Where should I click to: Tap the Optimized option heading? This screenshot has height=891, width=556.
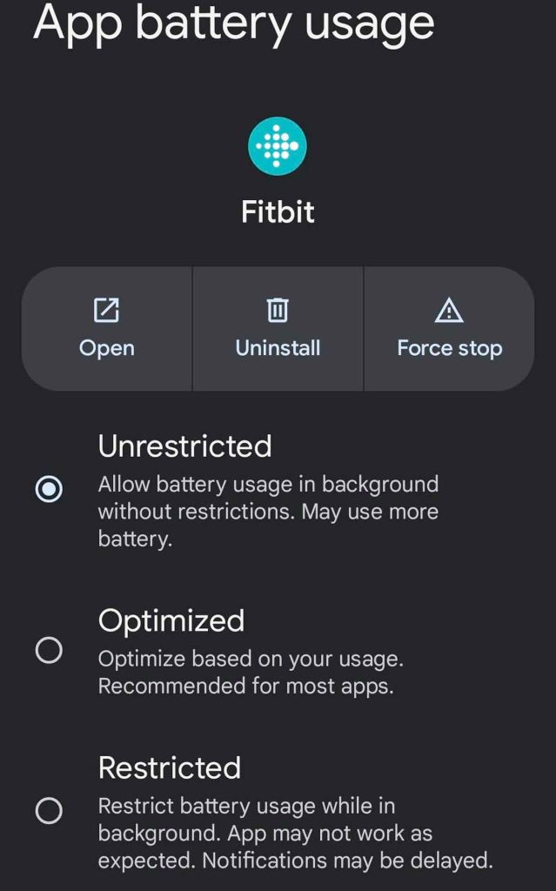pos(171,621)
